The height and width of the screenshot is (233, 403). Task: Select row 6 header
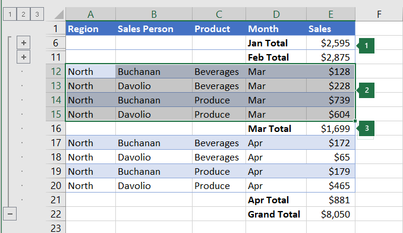click(x=55, y=43)
